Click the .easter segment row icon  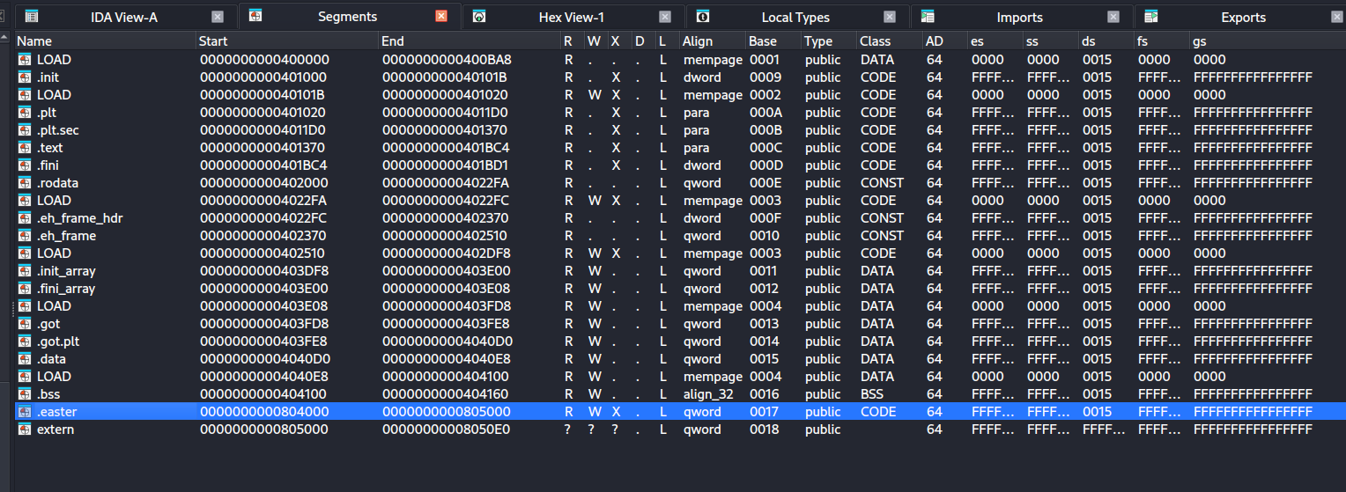[x=25, y=412]
